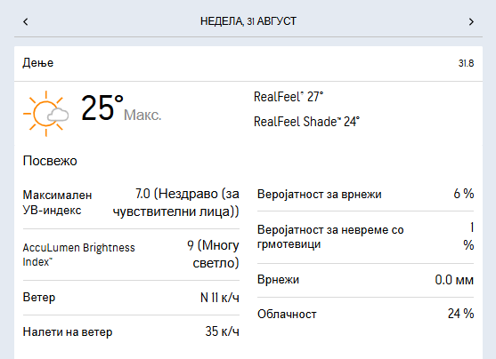This screenshot has width=496, height=359.
Task: Go to previous day with left chevron
Action: click(26, 21)
